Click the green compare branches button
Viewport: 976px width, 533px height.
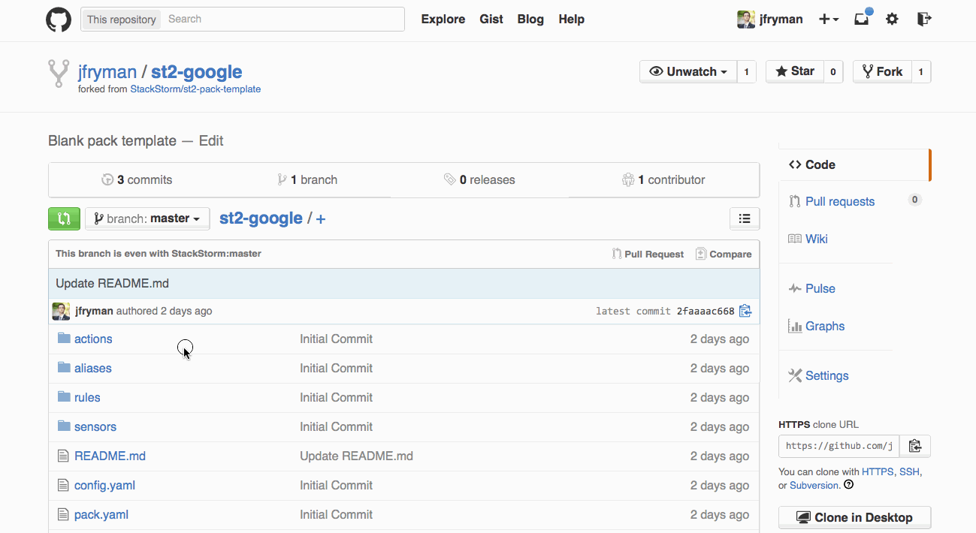point(64,218)
